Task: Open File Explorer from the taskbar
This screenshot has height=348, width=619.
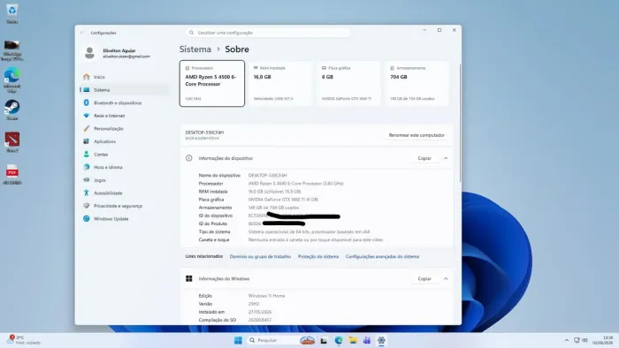Action: (x=353, y=341)
